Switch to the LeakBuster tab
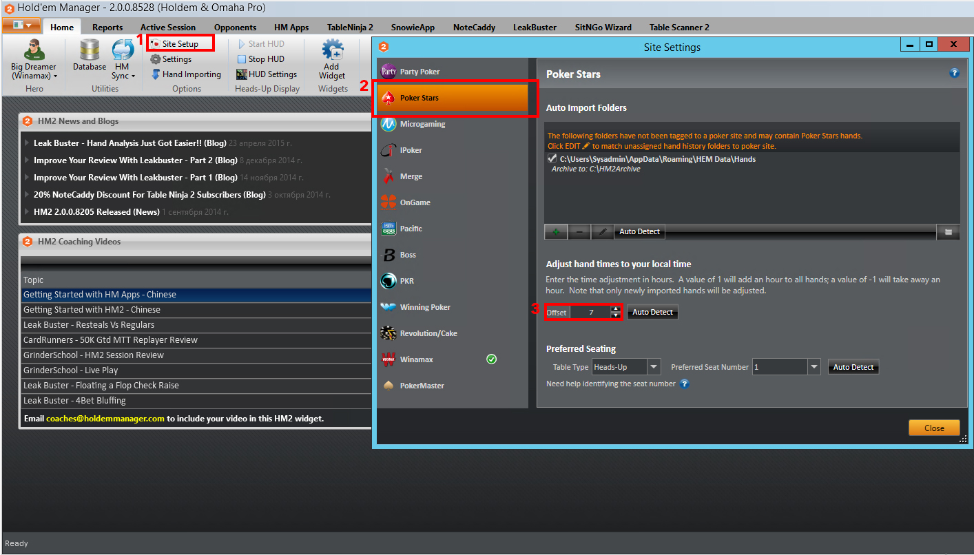 pos(535,27)
